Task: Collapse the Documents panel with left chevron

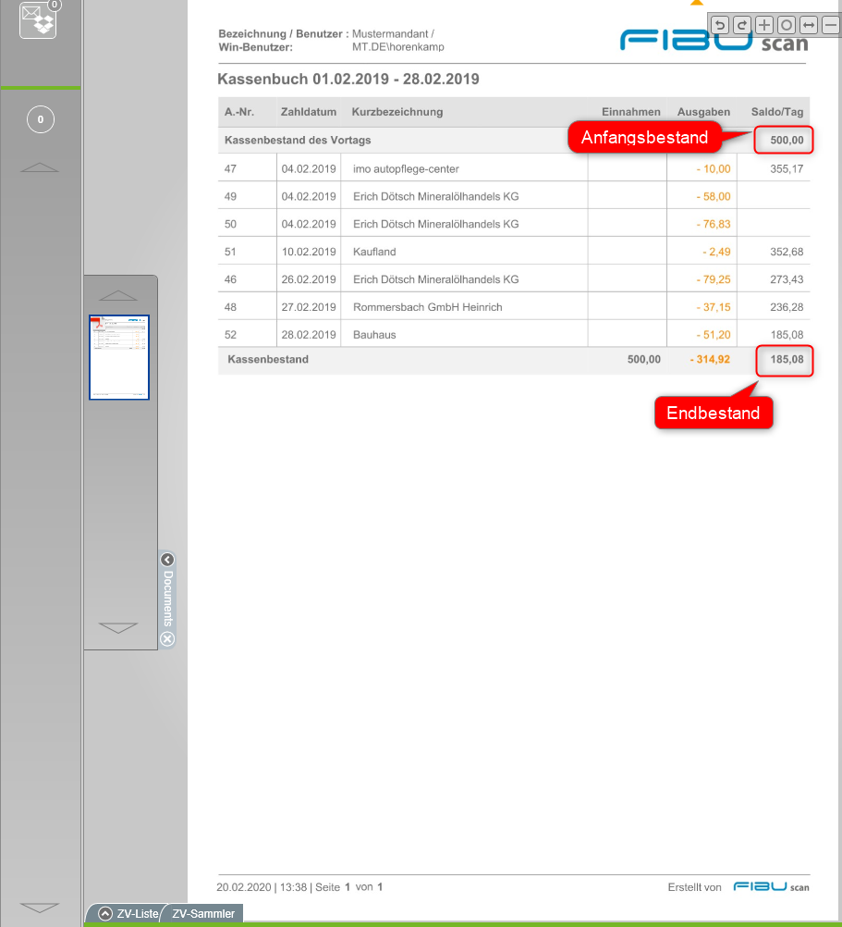Action: pos(167,560)
